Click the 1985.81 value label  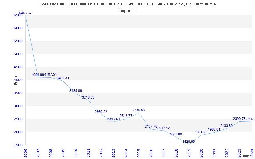[214, 129]
